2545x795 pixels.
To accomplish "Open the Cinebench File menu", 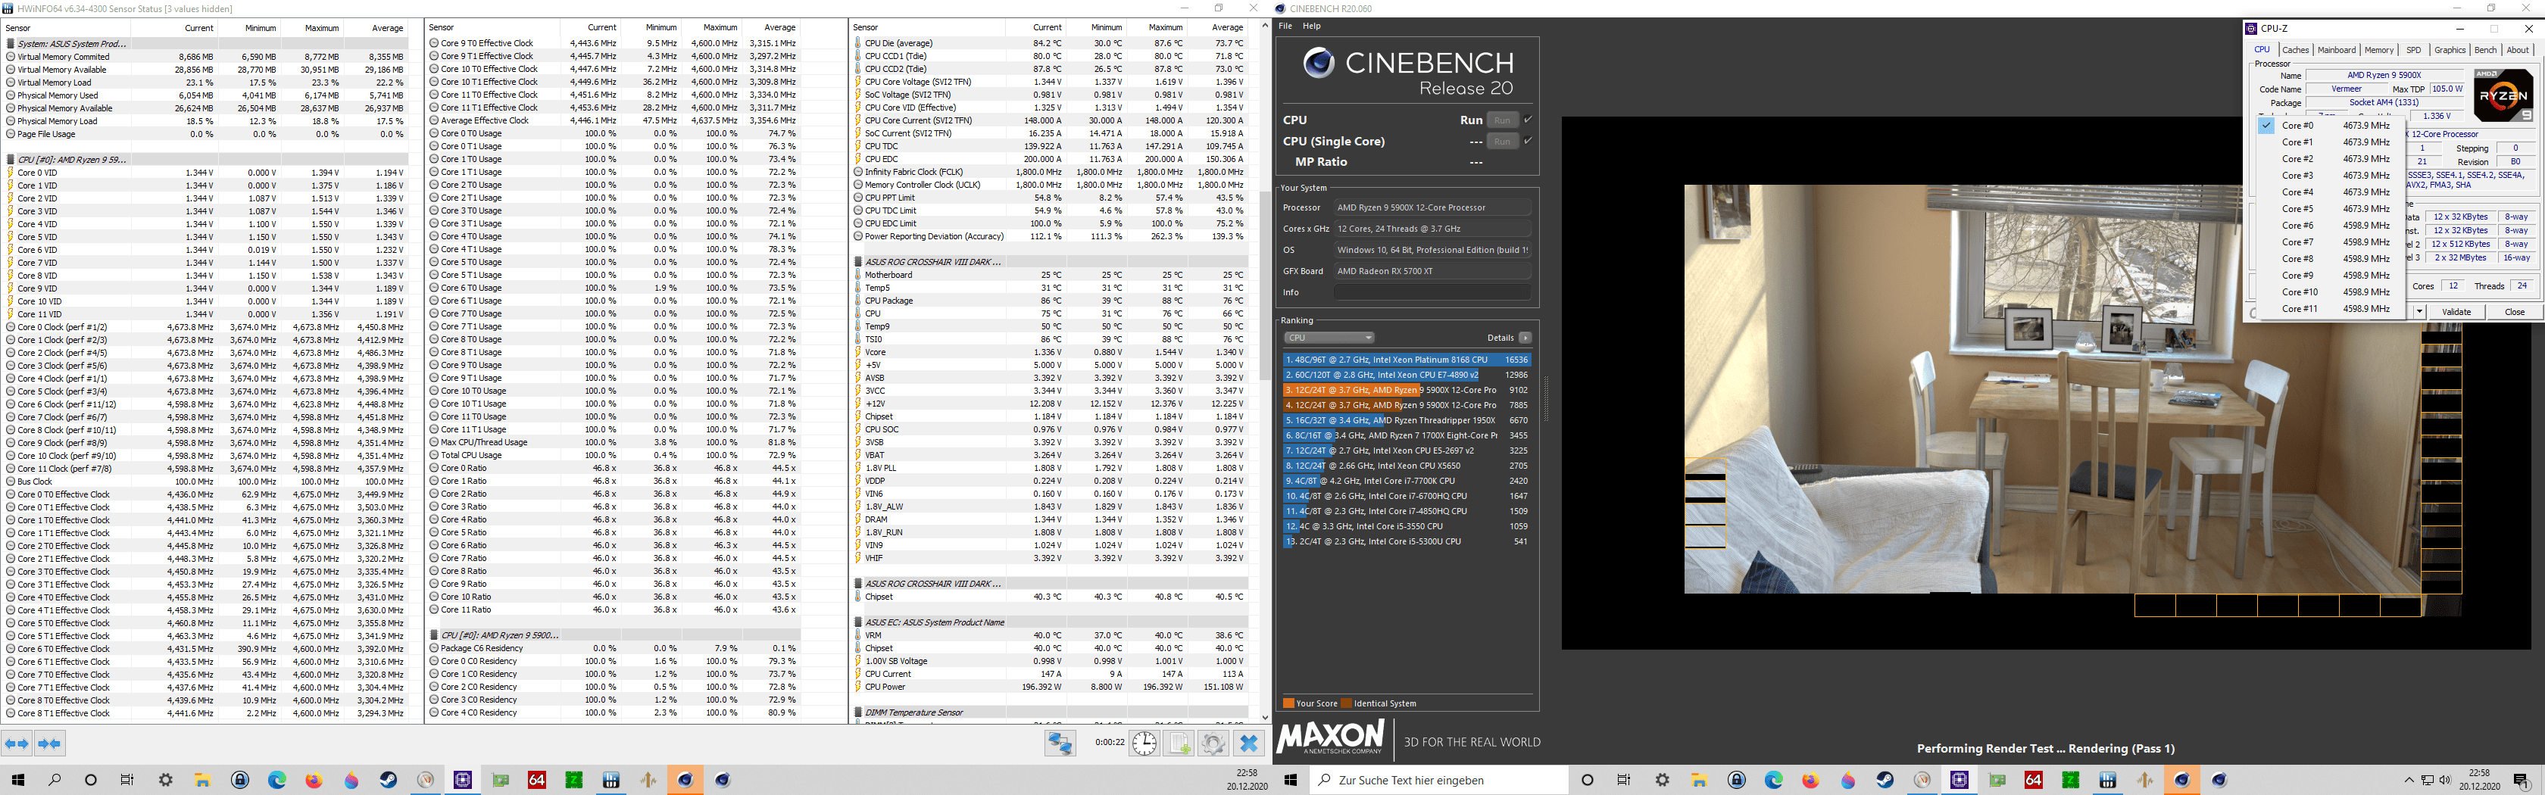I will pyautogui.click(x=1285, y=26).
